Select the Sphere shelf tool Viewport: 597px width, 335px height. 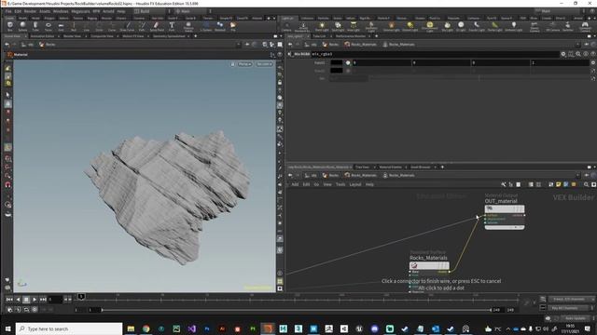tap(22, 26)
